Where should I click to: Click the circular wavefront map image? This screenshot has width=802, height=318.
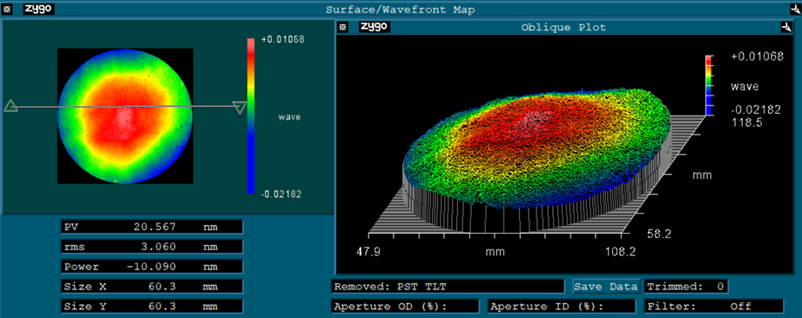click(125, 116)
